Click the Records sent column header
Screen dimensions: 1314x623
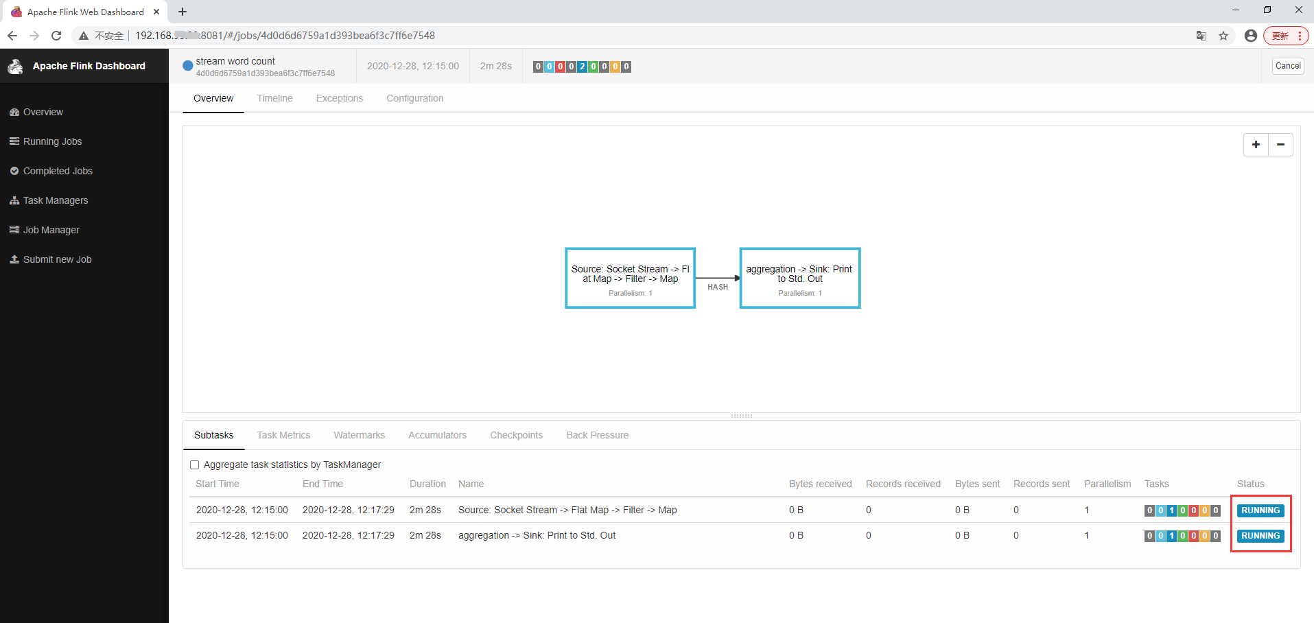click(x=1042, y=484)
